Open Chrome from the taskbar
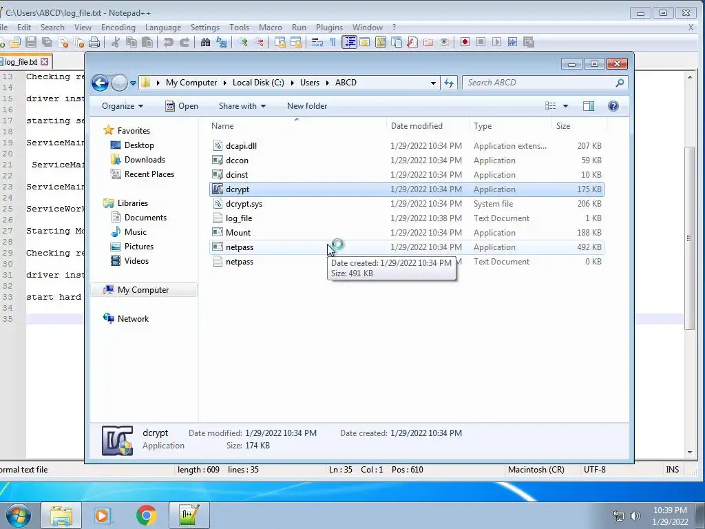Viewport: 705px width, 529px height. pyautogui.click(x=146, y=515)
